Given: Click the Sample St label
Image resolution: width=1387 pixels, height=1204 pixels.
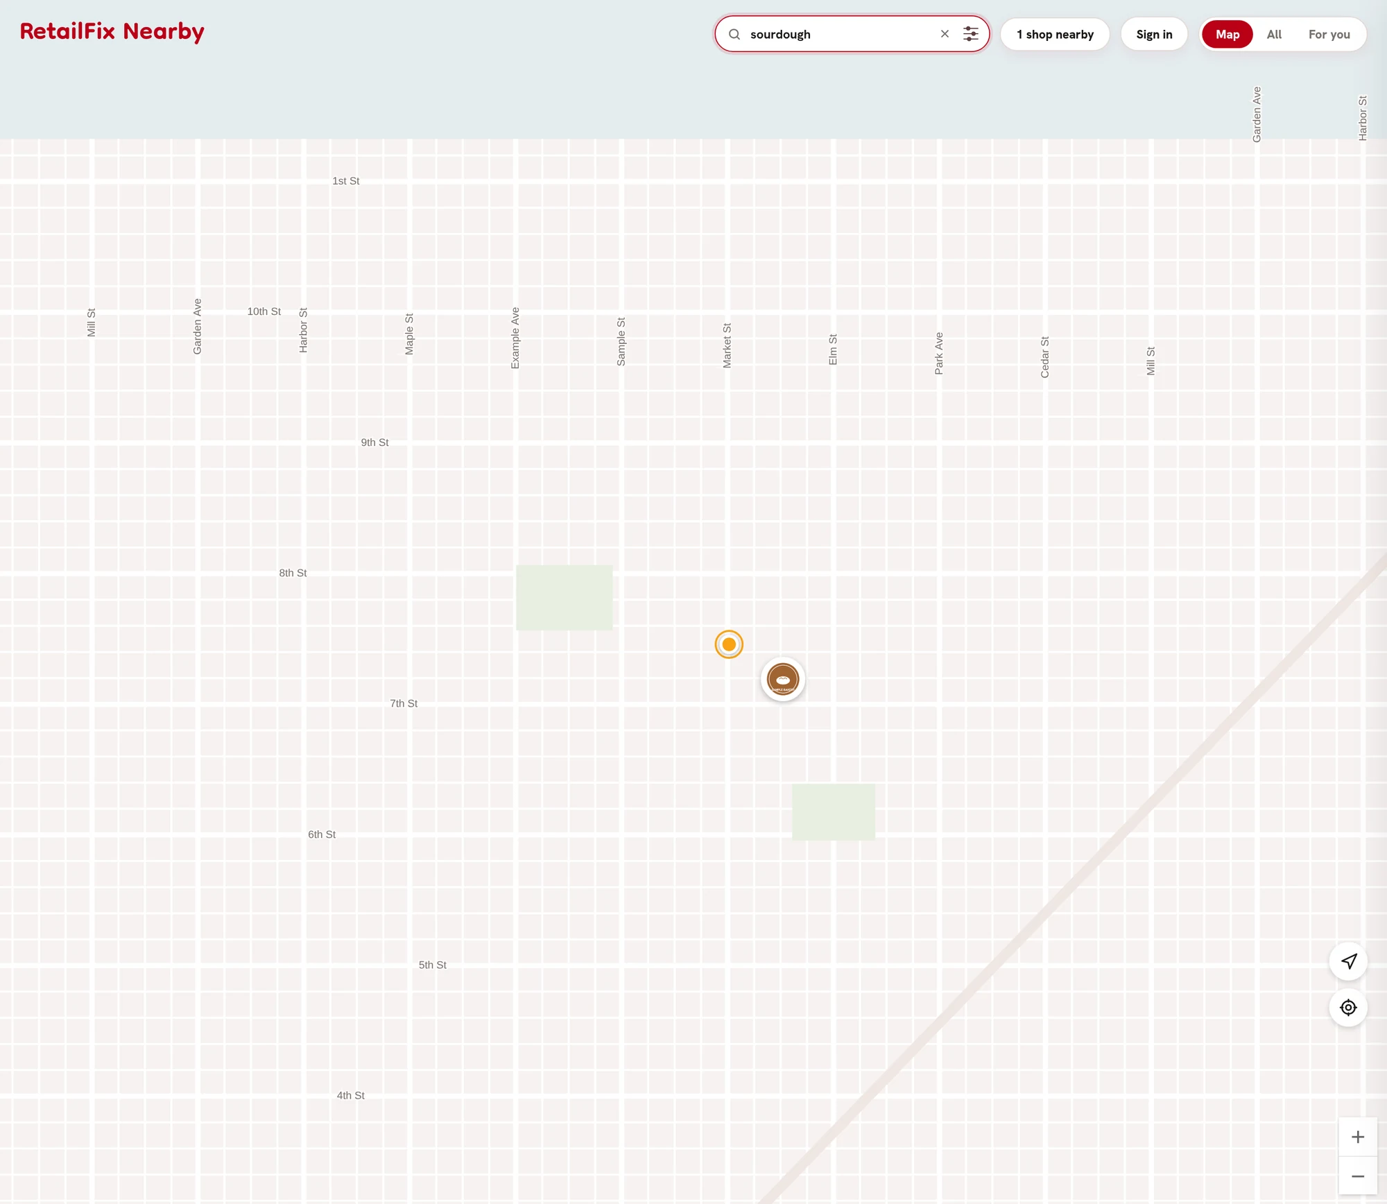Looking at the screenshot, I should (x=621, y=342).
